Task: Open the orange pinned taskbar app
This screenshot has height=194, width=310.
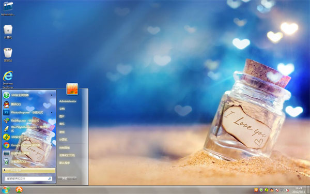Action: coord(19,190)
